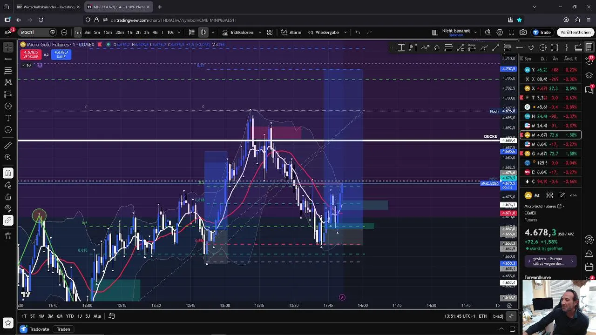This screenshot has width=596, height=335.
Task: Click the favorites star at bottom-left
Action: click(8, 322)
